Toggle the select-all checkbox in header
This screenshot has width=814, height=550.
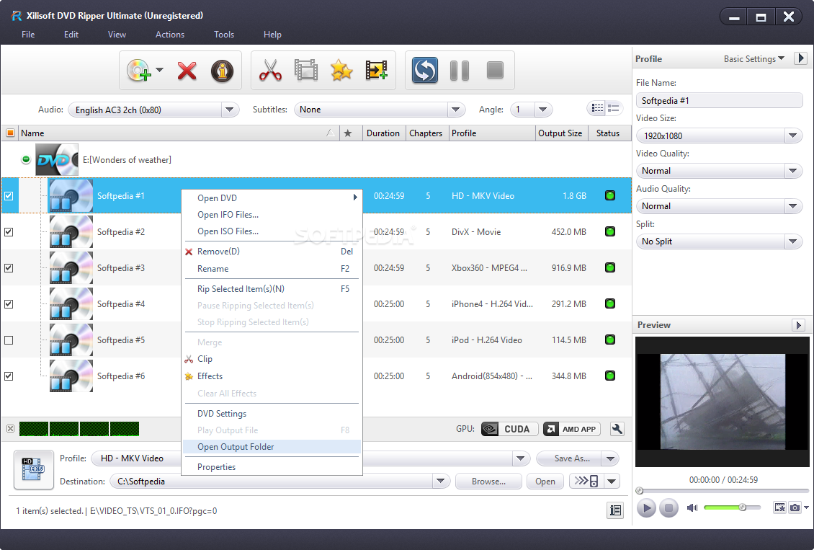pyautogui.click(x=10, y=133)
